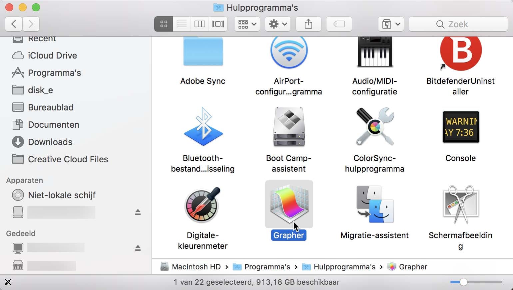Click the Zoek search field
513x290 pixels.
[x=458, y=24]
